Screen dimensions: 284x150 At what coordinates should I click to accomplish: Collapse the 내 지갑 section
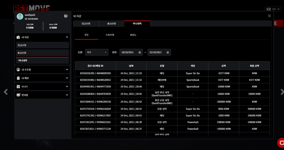(x=67, y=37)
